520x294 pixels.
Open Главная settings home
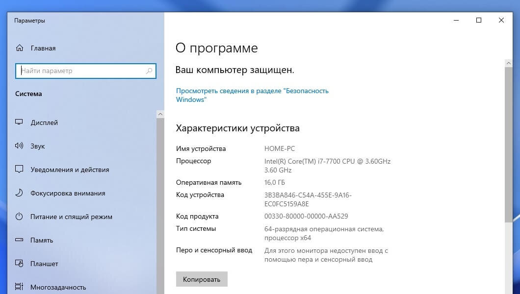(x=43, y=49)
